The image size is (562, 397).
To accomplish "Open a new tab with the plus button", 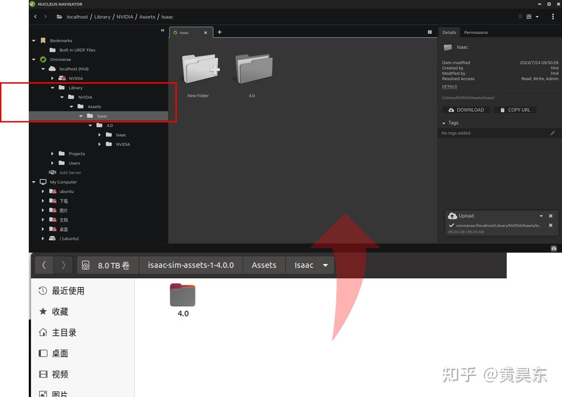I will (220, 32).
